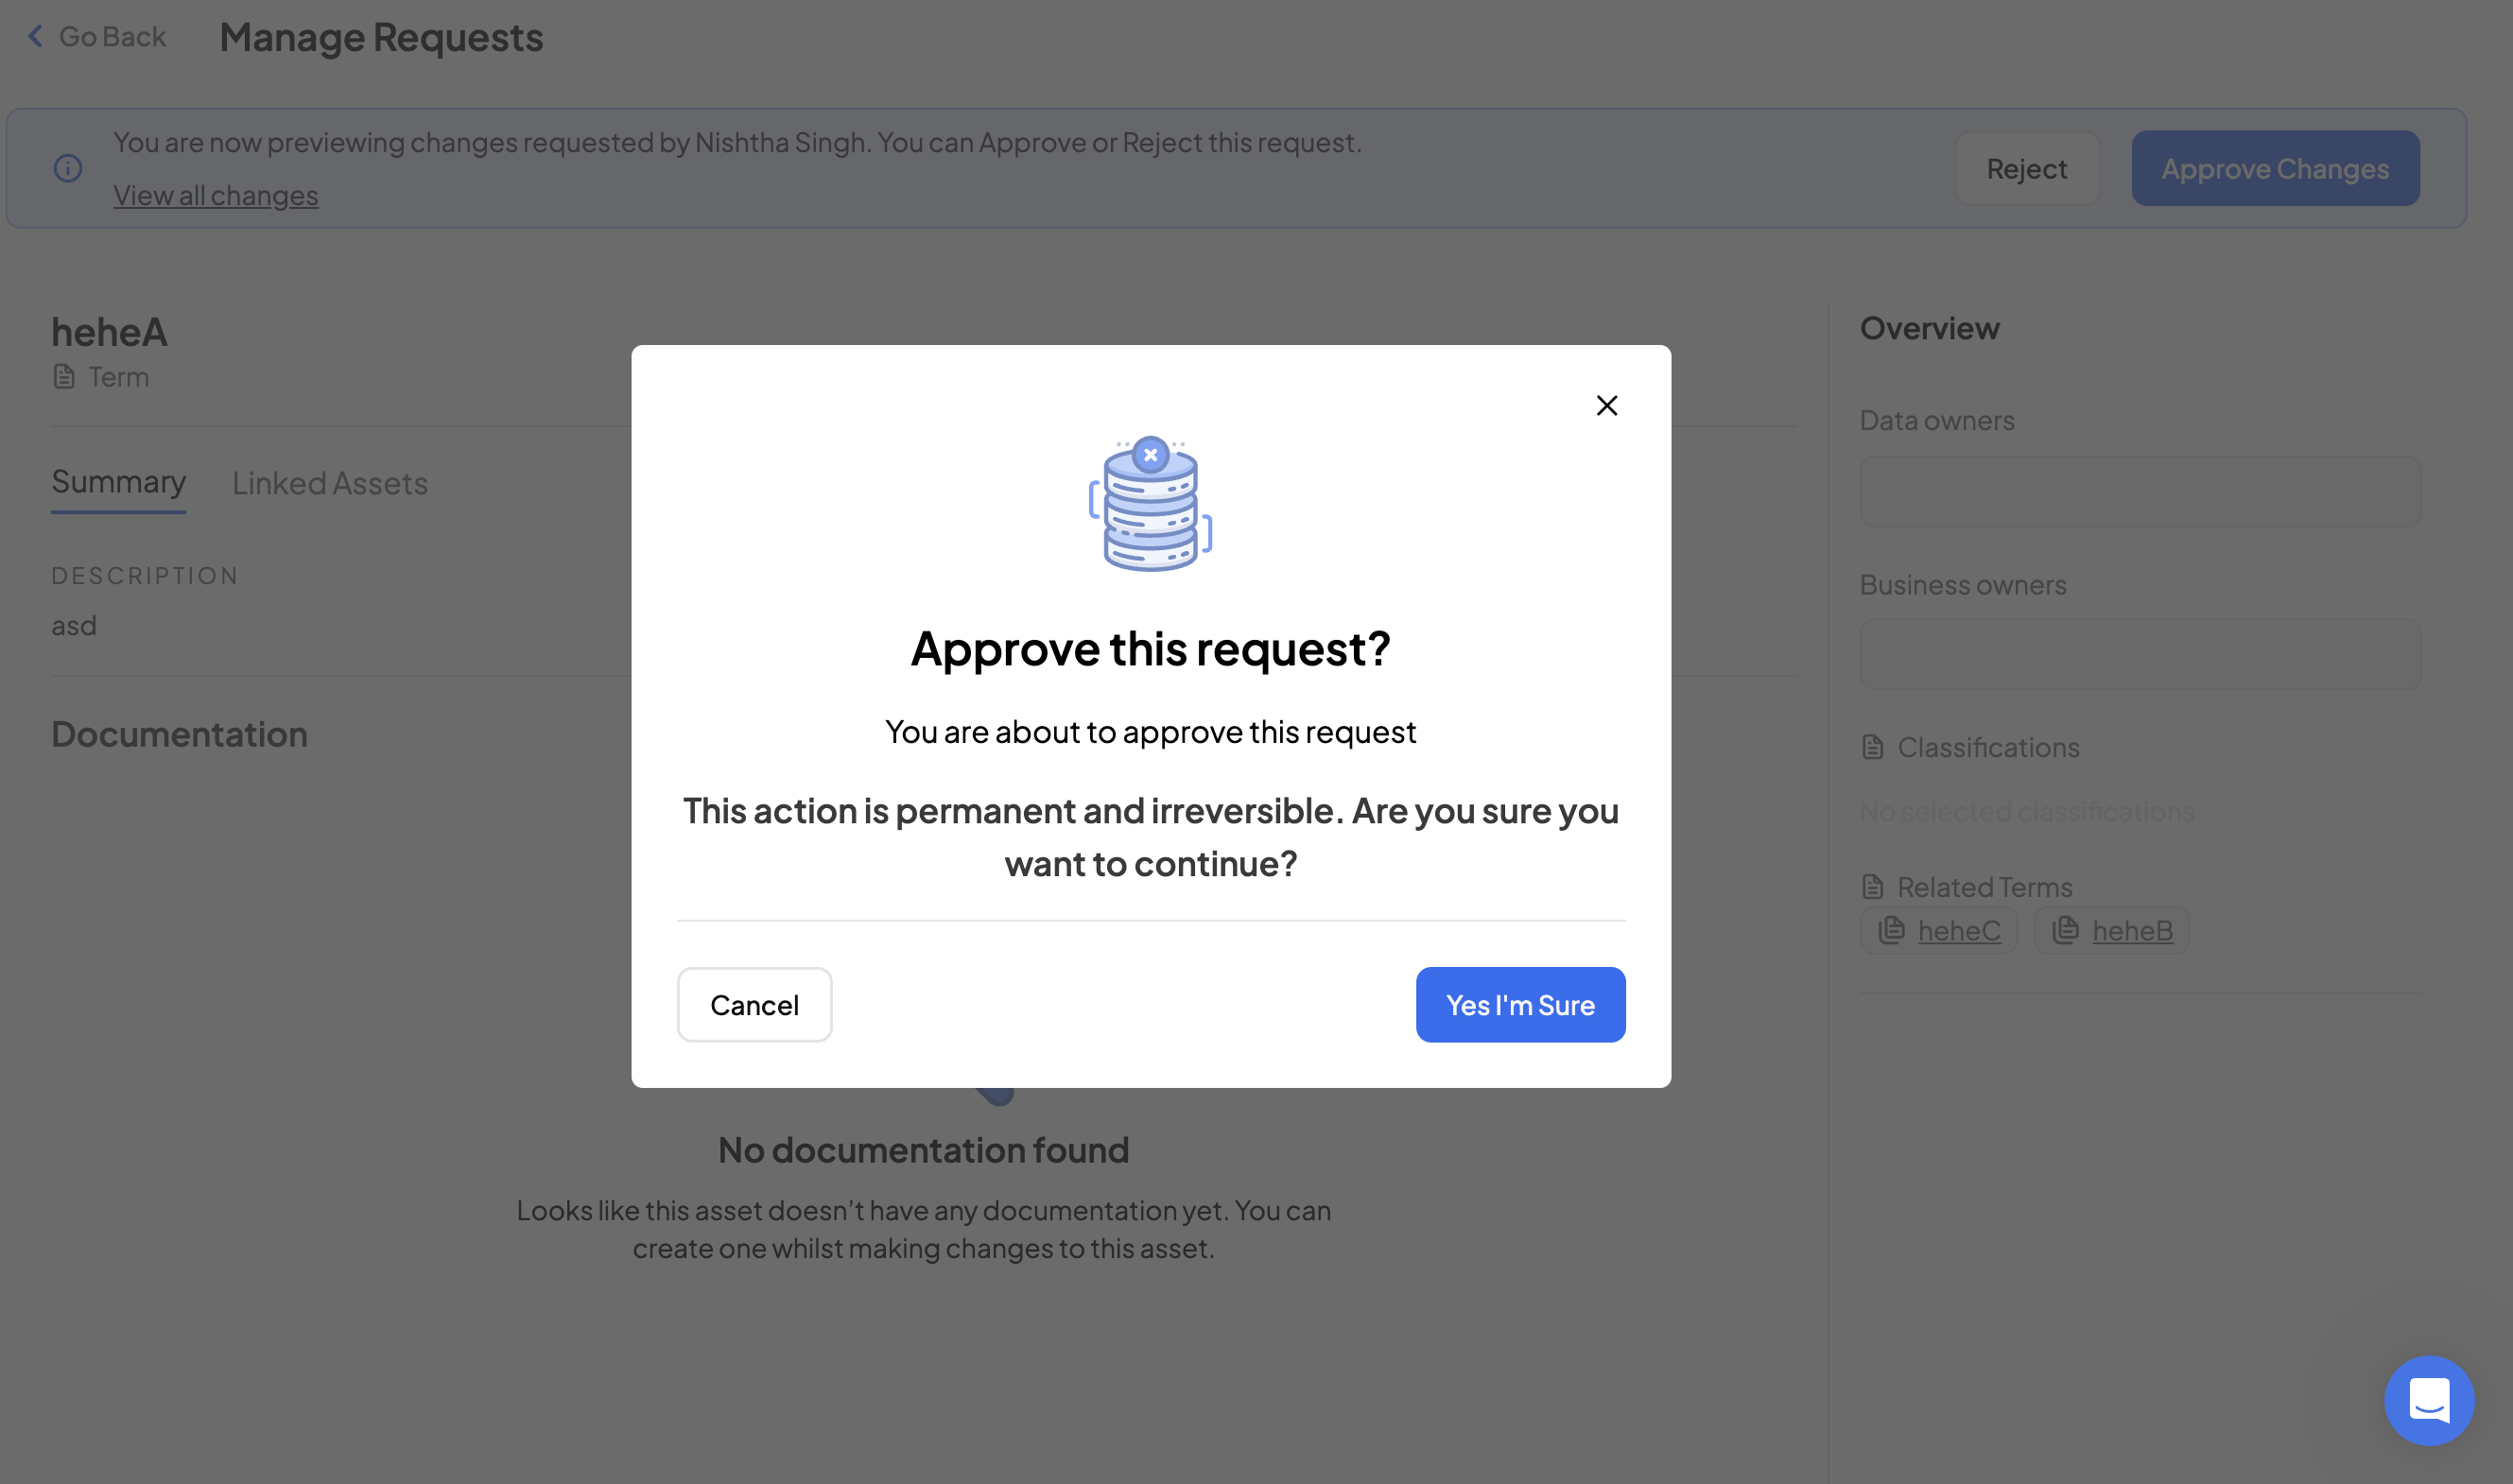Click the info icon in preview banner

point(68,168)
